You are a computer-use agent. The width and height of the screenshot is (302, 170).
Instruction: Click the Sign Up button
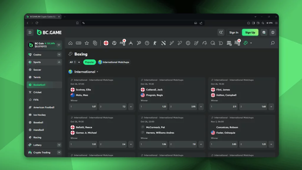[x=250, y=32]
